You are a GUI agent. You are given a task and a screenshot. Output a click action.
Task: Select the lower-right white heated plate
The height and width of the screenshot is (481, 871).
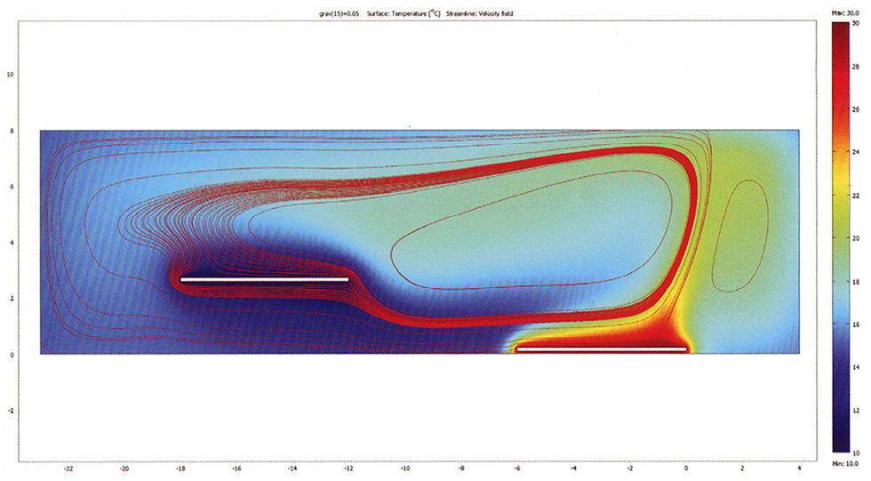click(x=602, y=349)
